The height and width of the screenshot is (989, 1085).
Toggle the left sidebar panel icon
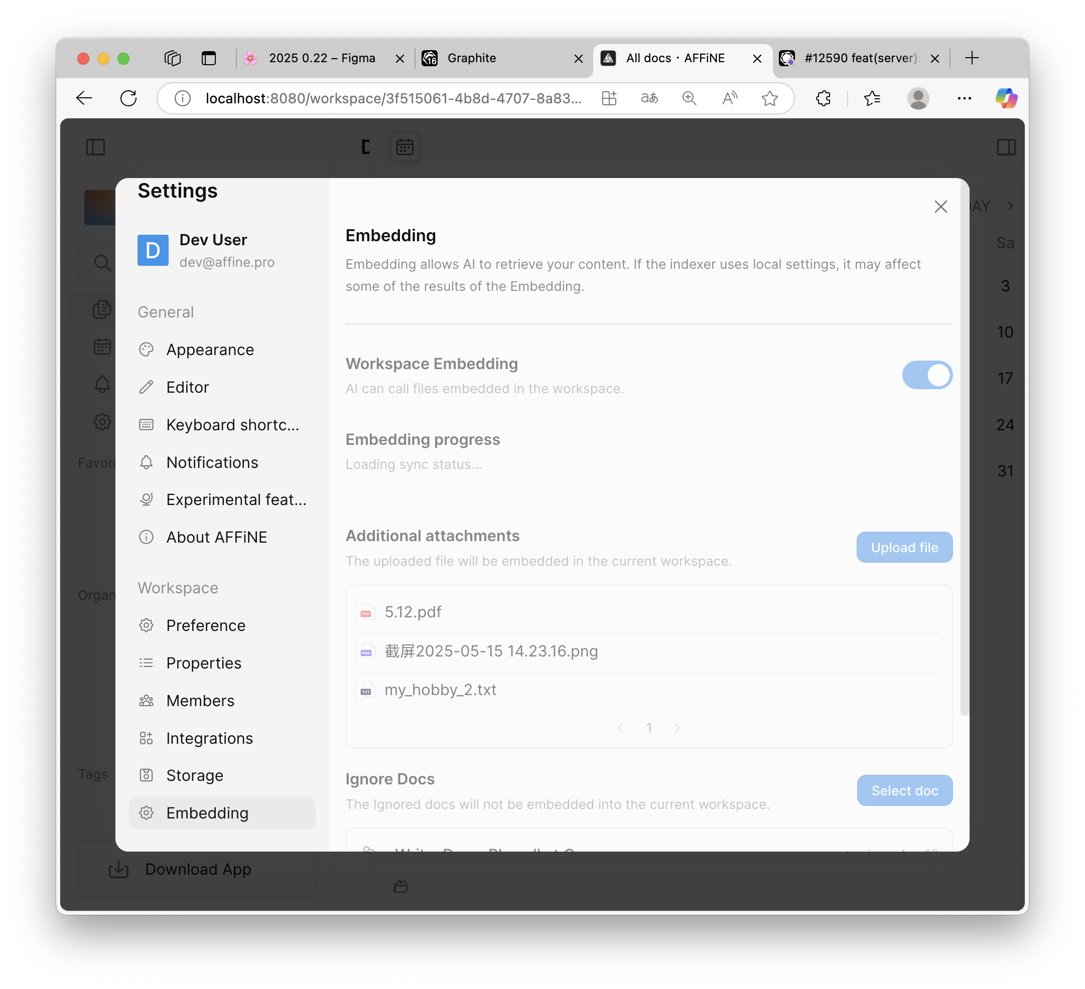click(96, 147)
